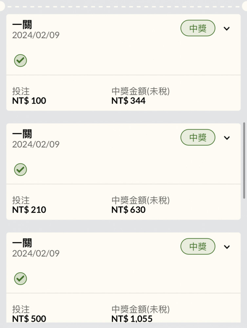Expand the NT$ 100 bet card chevron
Viewport: 247px width, 328px height.
click(x=227, y=29)
